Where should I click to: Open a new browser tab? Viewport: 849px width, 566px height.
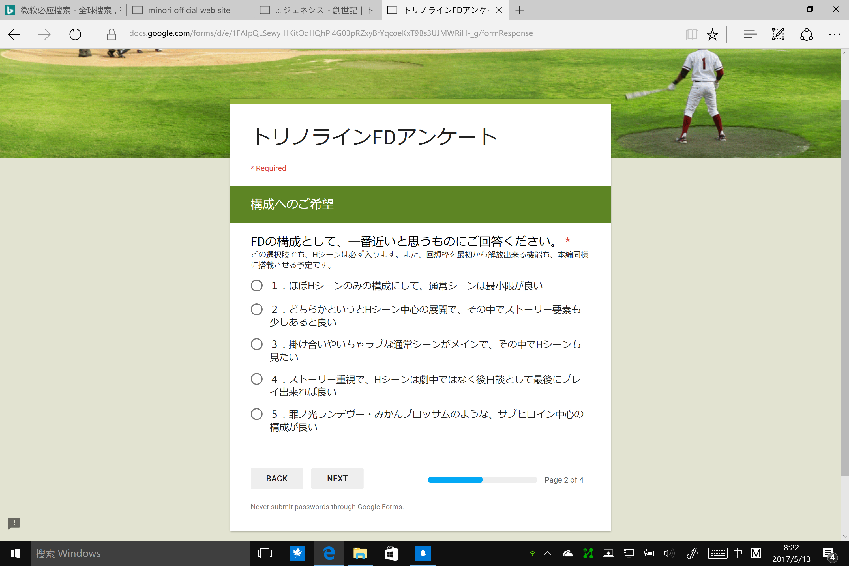(x=519, y=10)
